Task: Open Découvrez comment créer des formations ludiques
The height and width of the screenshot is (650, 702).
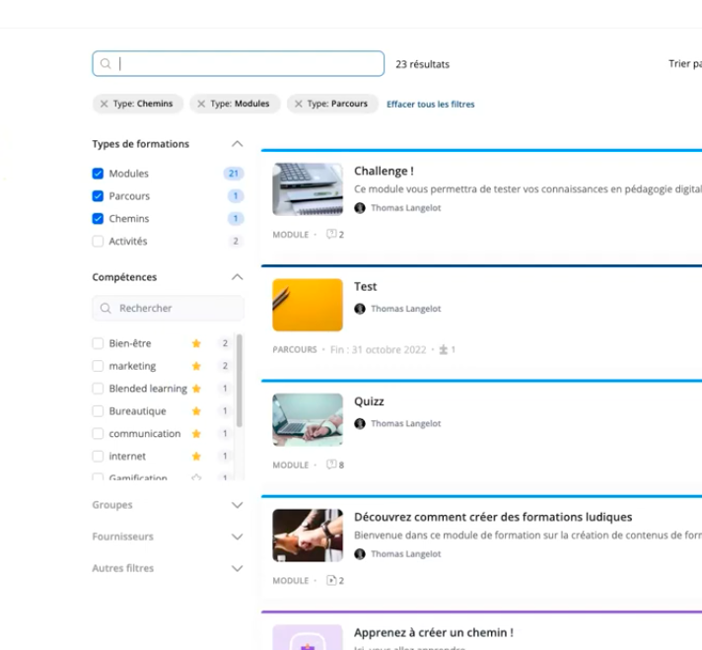Action: point(493,517)
